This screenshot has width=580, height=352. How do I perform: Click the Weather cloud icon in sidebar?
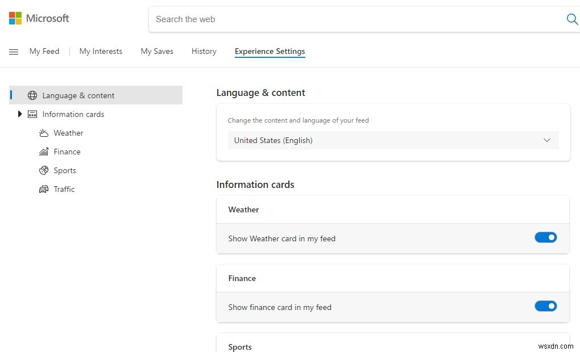point(44,133)
